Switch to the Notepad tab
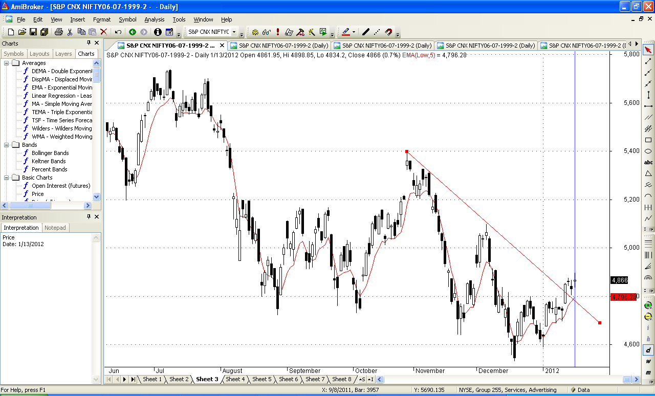Screen dimensions: 655x396 click(55, 228)
